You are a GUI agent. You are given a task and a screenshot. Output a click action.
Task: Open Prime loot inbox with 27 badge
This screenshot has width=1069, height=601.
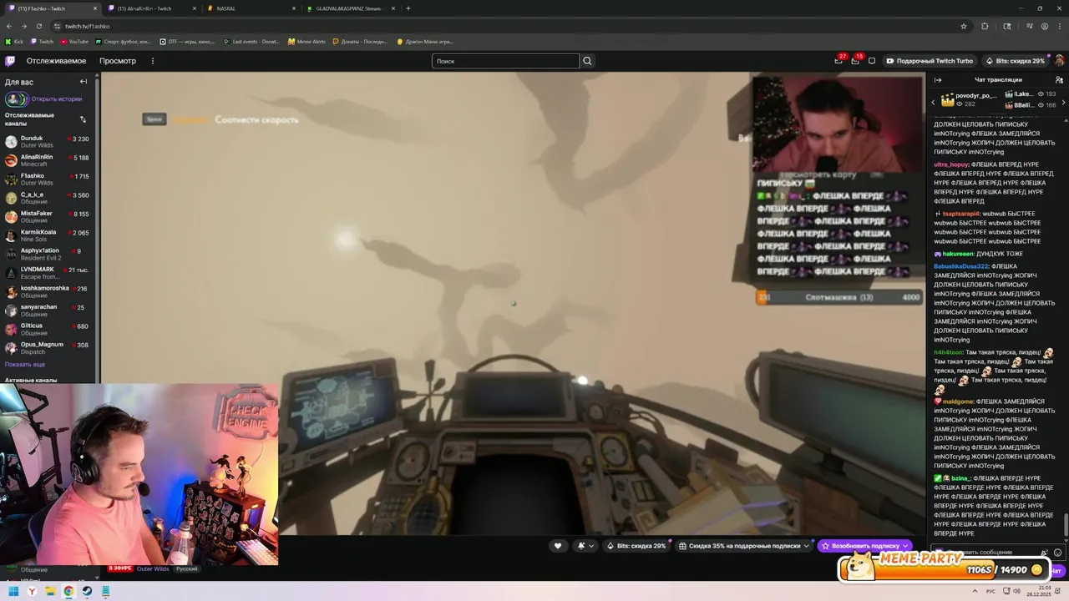(838, 61)
